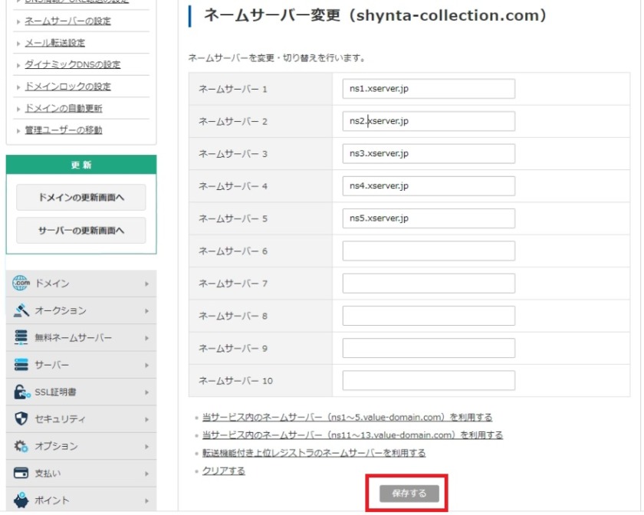Expand the ポイント menu arrow
This screenshot has height=515, width=644.
coord(146,500)
